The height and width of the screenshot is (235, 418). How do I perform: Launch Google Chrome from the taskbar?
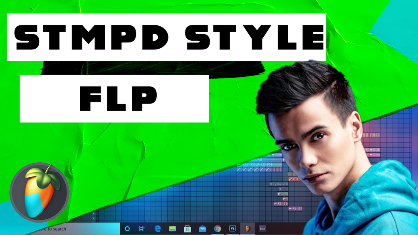(218, 229)
